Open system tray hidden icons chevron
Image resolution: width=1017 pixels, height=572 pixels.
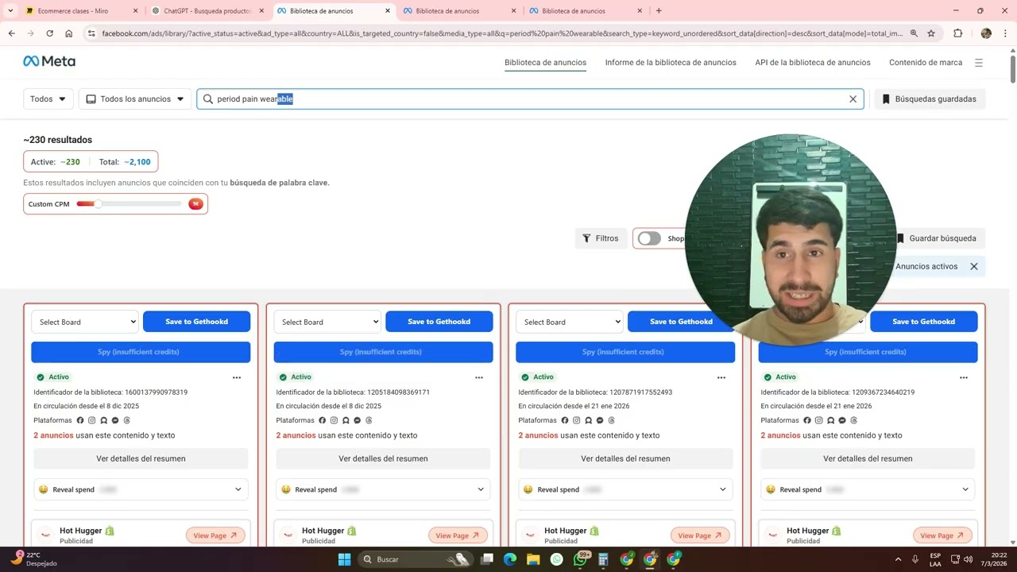[898, 559]
